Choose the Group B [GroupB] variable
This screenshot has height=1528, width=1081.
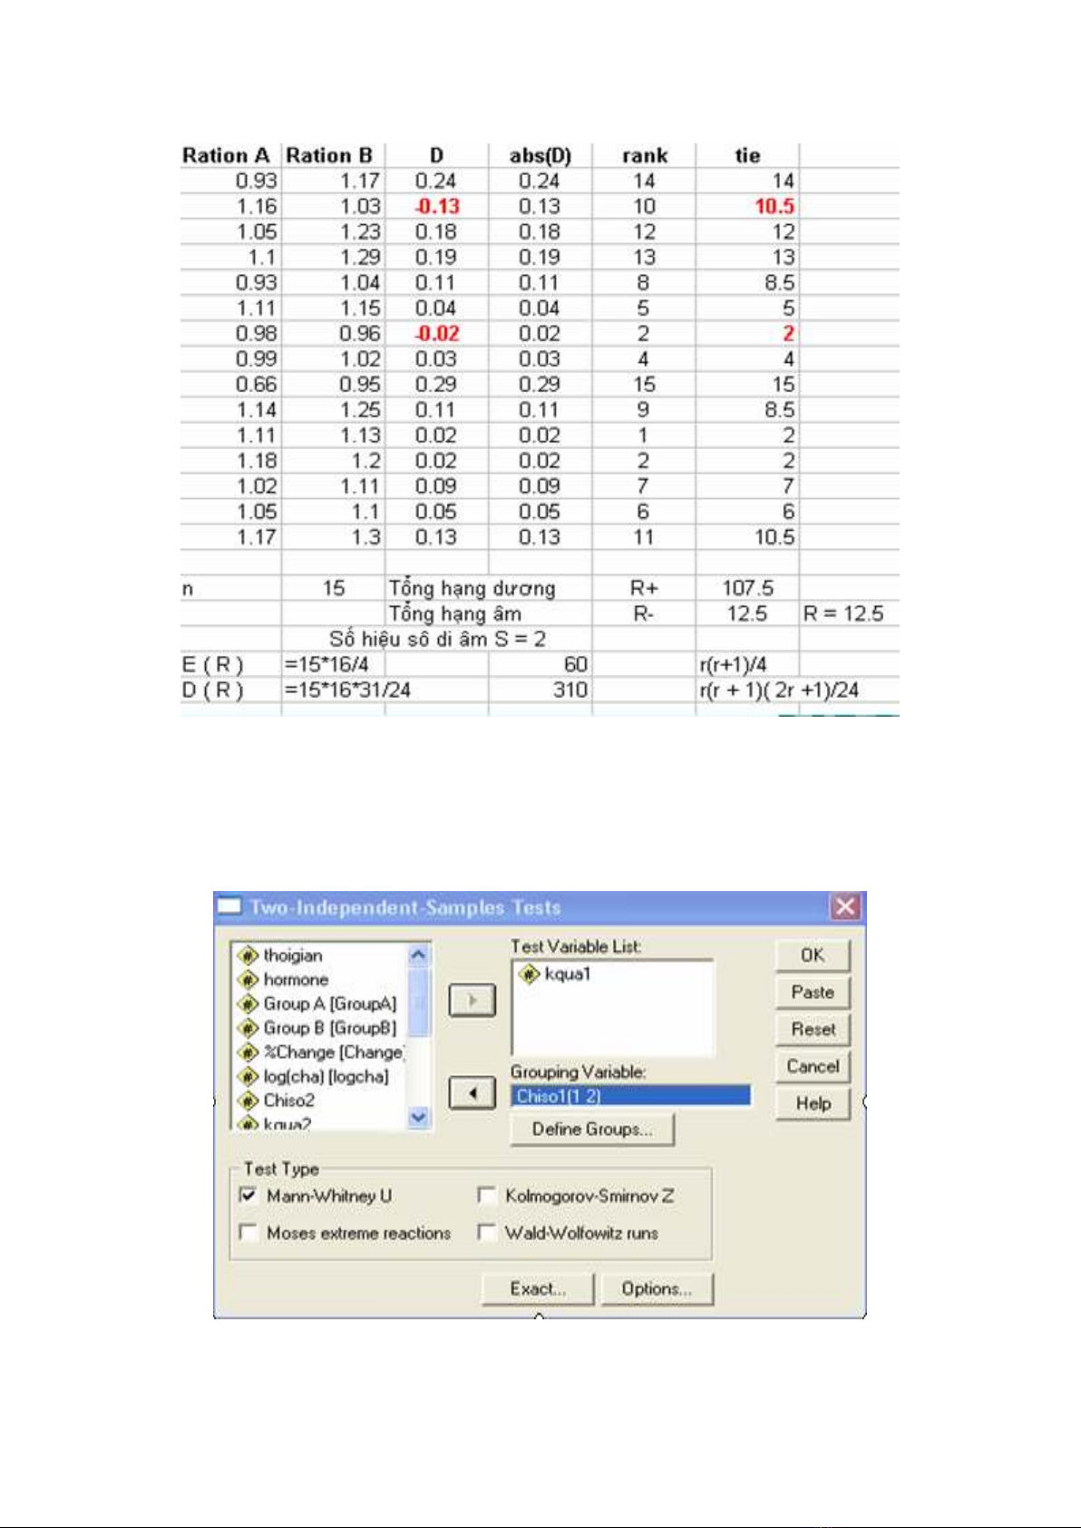pyautogui.click(x=329, y=1028)
